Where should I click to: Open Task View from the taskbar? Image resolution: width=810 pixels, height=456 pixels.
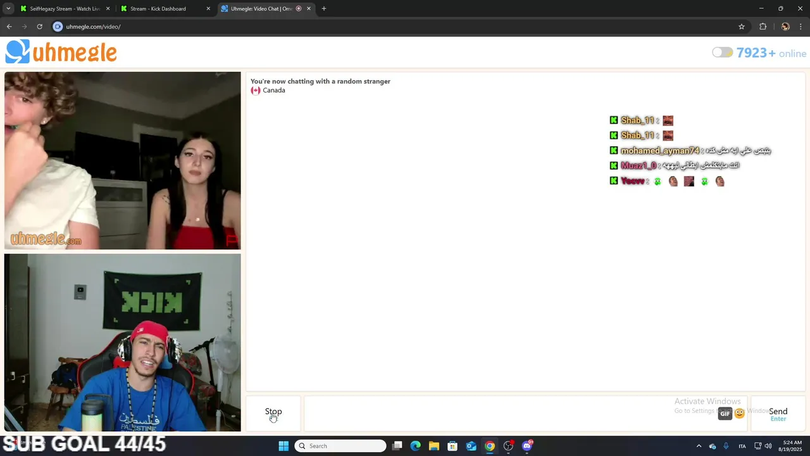coord(397,446)
